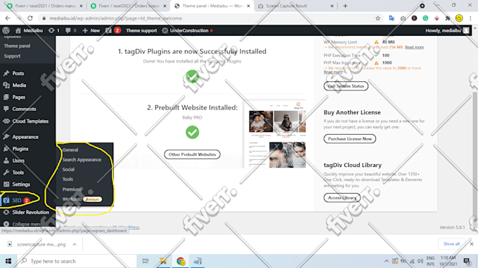Open a new browser tab

(345, 6)
